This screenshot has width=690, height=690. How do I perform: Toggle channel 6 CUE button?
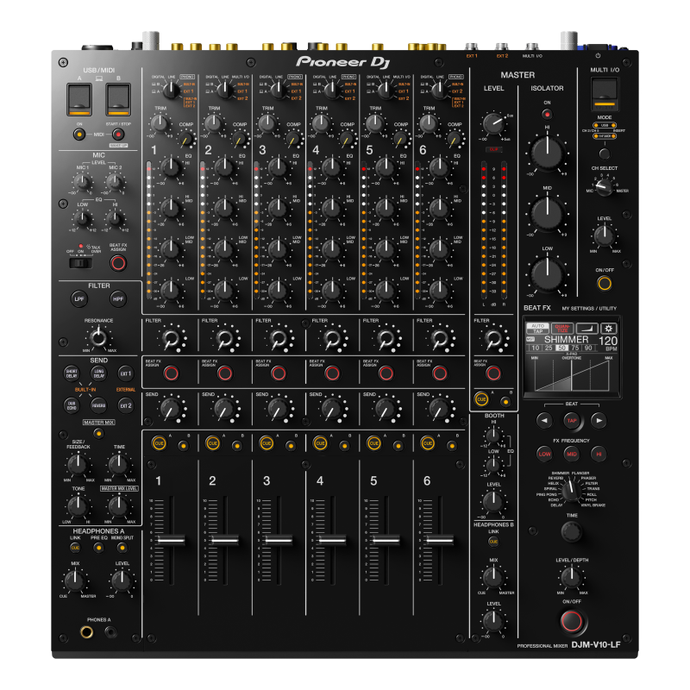tap(428, 443)
